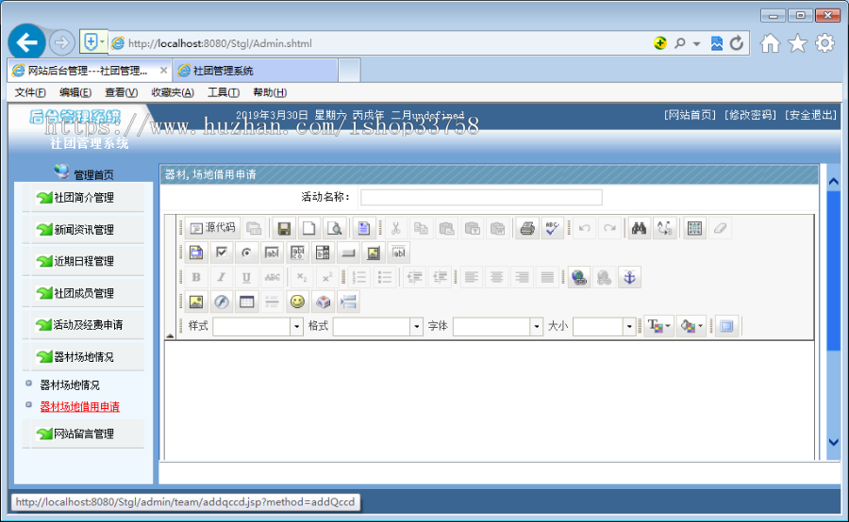Click the Cut scissors icon
This screenshot has width=849, height=522.
click(396, 228)
